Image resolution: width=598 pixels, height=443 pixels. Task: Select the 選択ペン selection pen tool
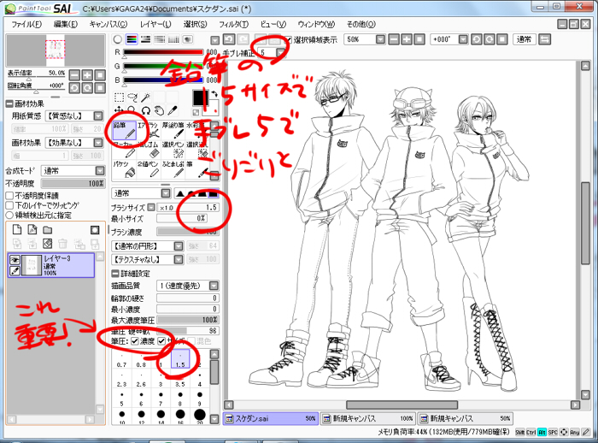click(x=173, y=150)
